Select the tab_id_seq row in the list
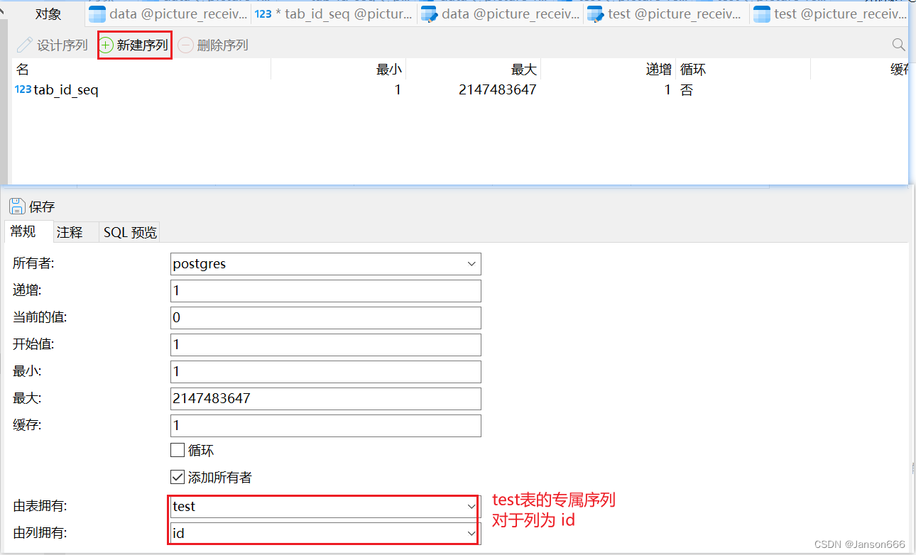Viewport: 916px width, 555px height. [460, 90]
